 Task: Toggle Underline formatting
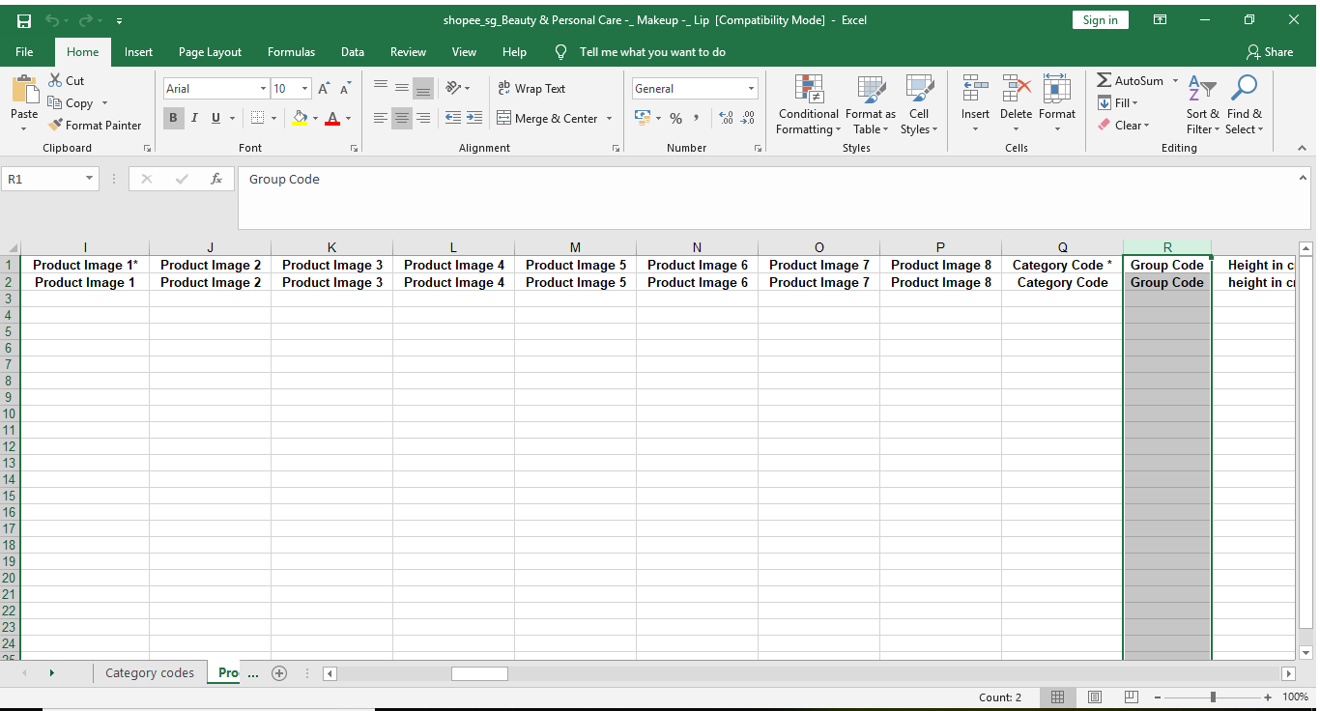[x=215, y=118]
